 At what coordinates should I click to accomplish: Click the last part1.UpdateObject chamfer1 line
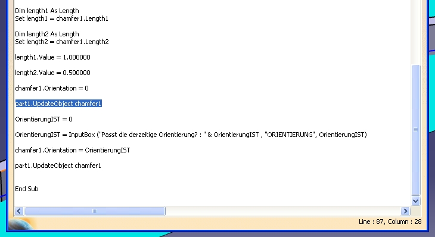(x=58, y=166)
